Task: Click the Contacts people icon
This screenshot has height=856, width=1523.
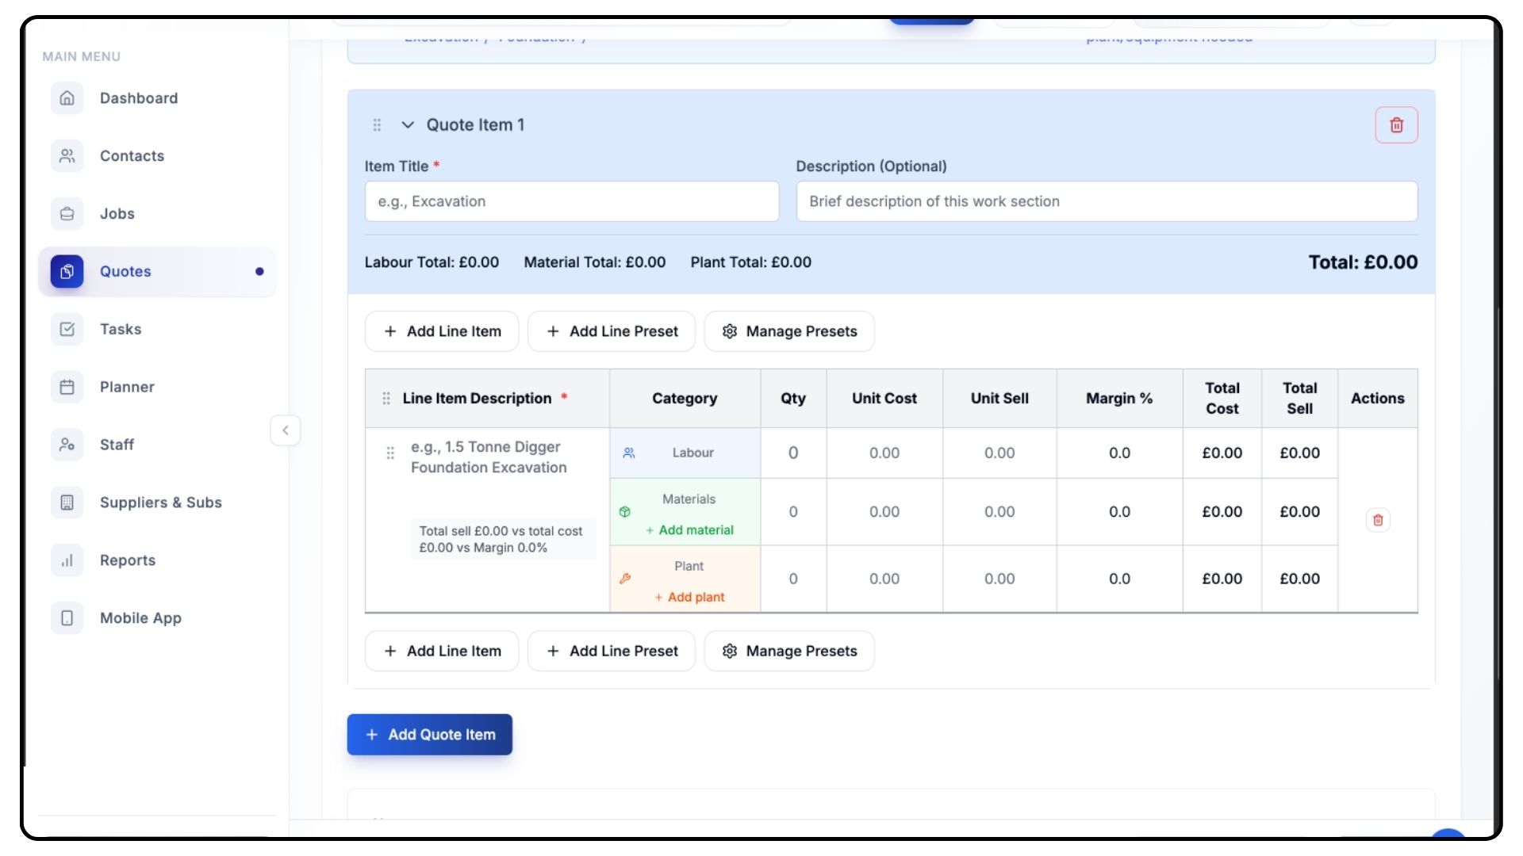Action: pos(67,156)
